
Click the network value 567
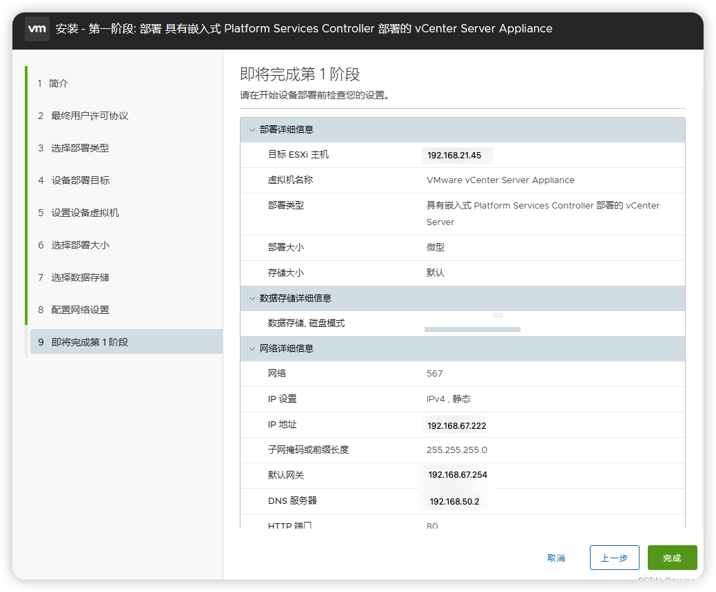point(434,374)
